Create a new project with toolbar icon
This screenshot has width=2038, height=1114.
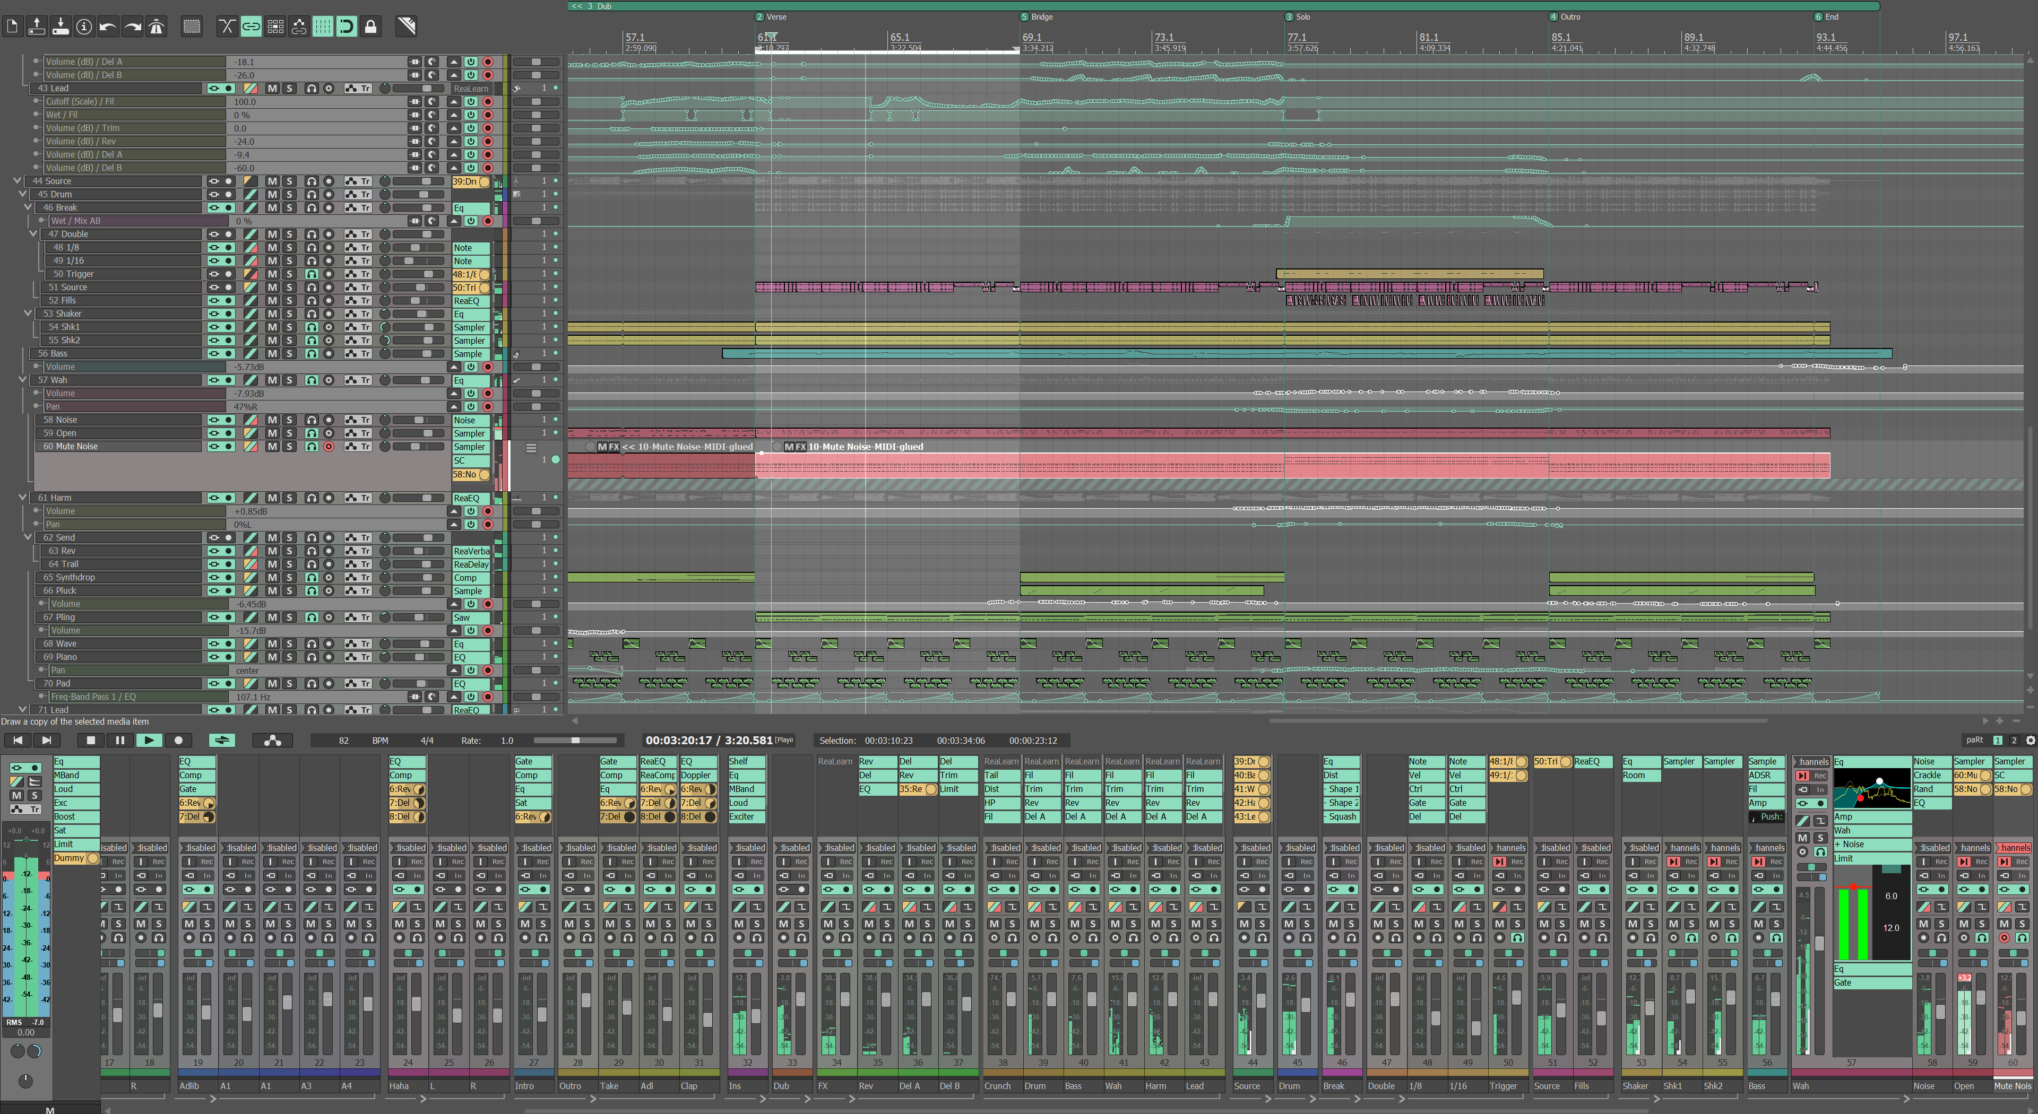[13, 27]
